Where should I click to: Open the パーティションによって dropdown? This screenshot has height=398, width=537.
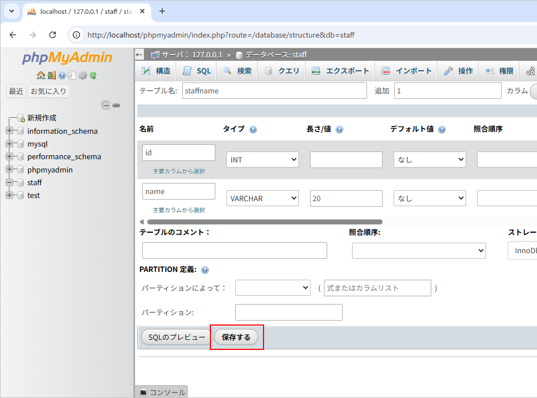pyautogui.click(x=272, y=288)
